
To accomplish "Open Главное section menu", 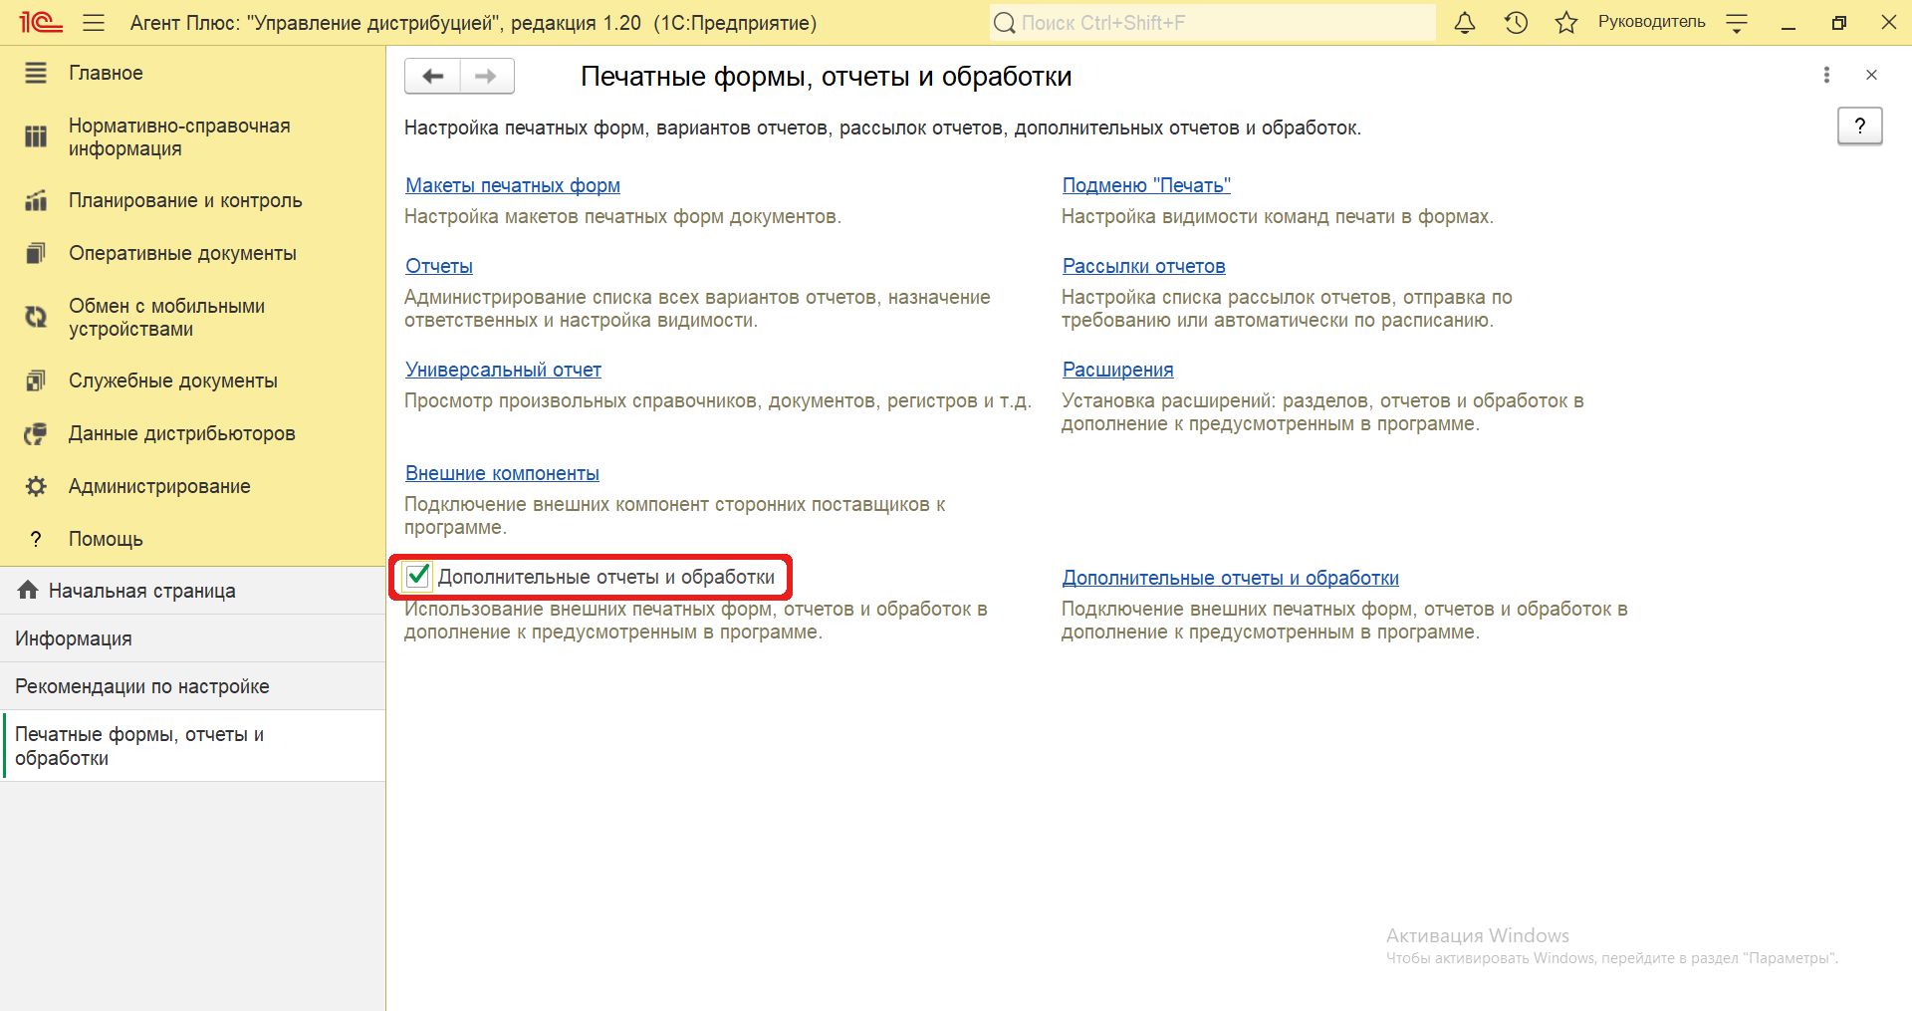I will tap(106, 73).
